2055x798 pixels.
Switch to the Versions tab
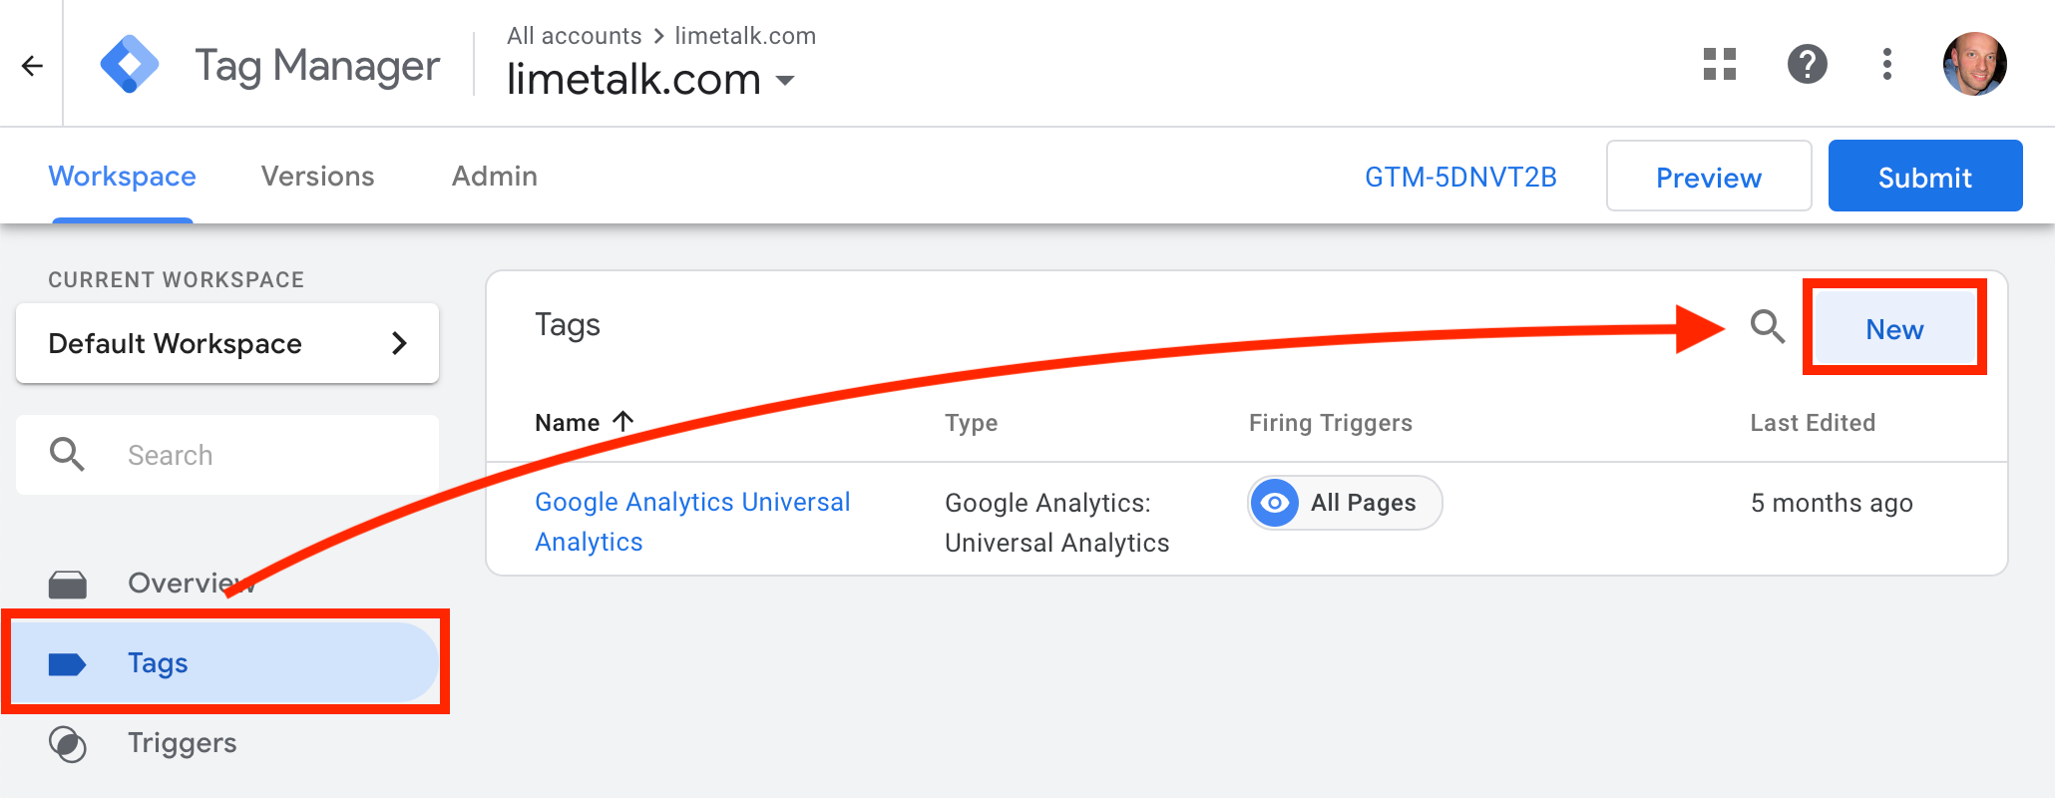point(317,177)
